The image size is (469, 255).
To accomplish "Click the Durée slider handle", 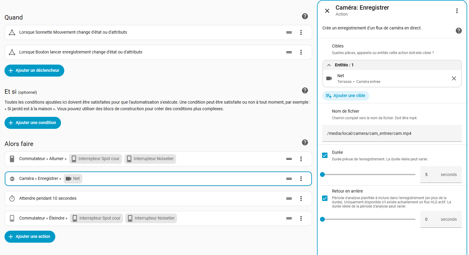I will [322, 175].
